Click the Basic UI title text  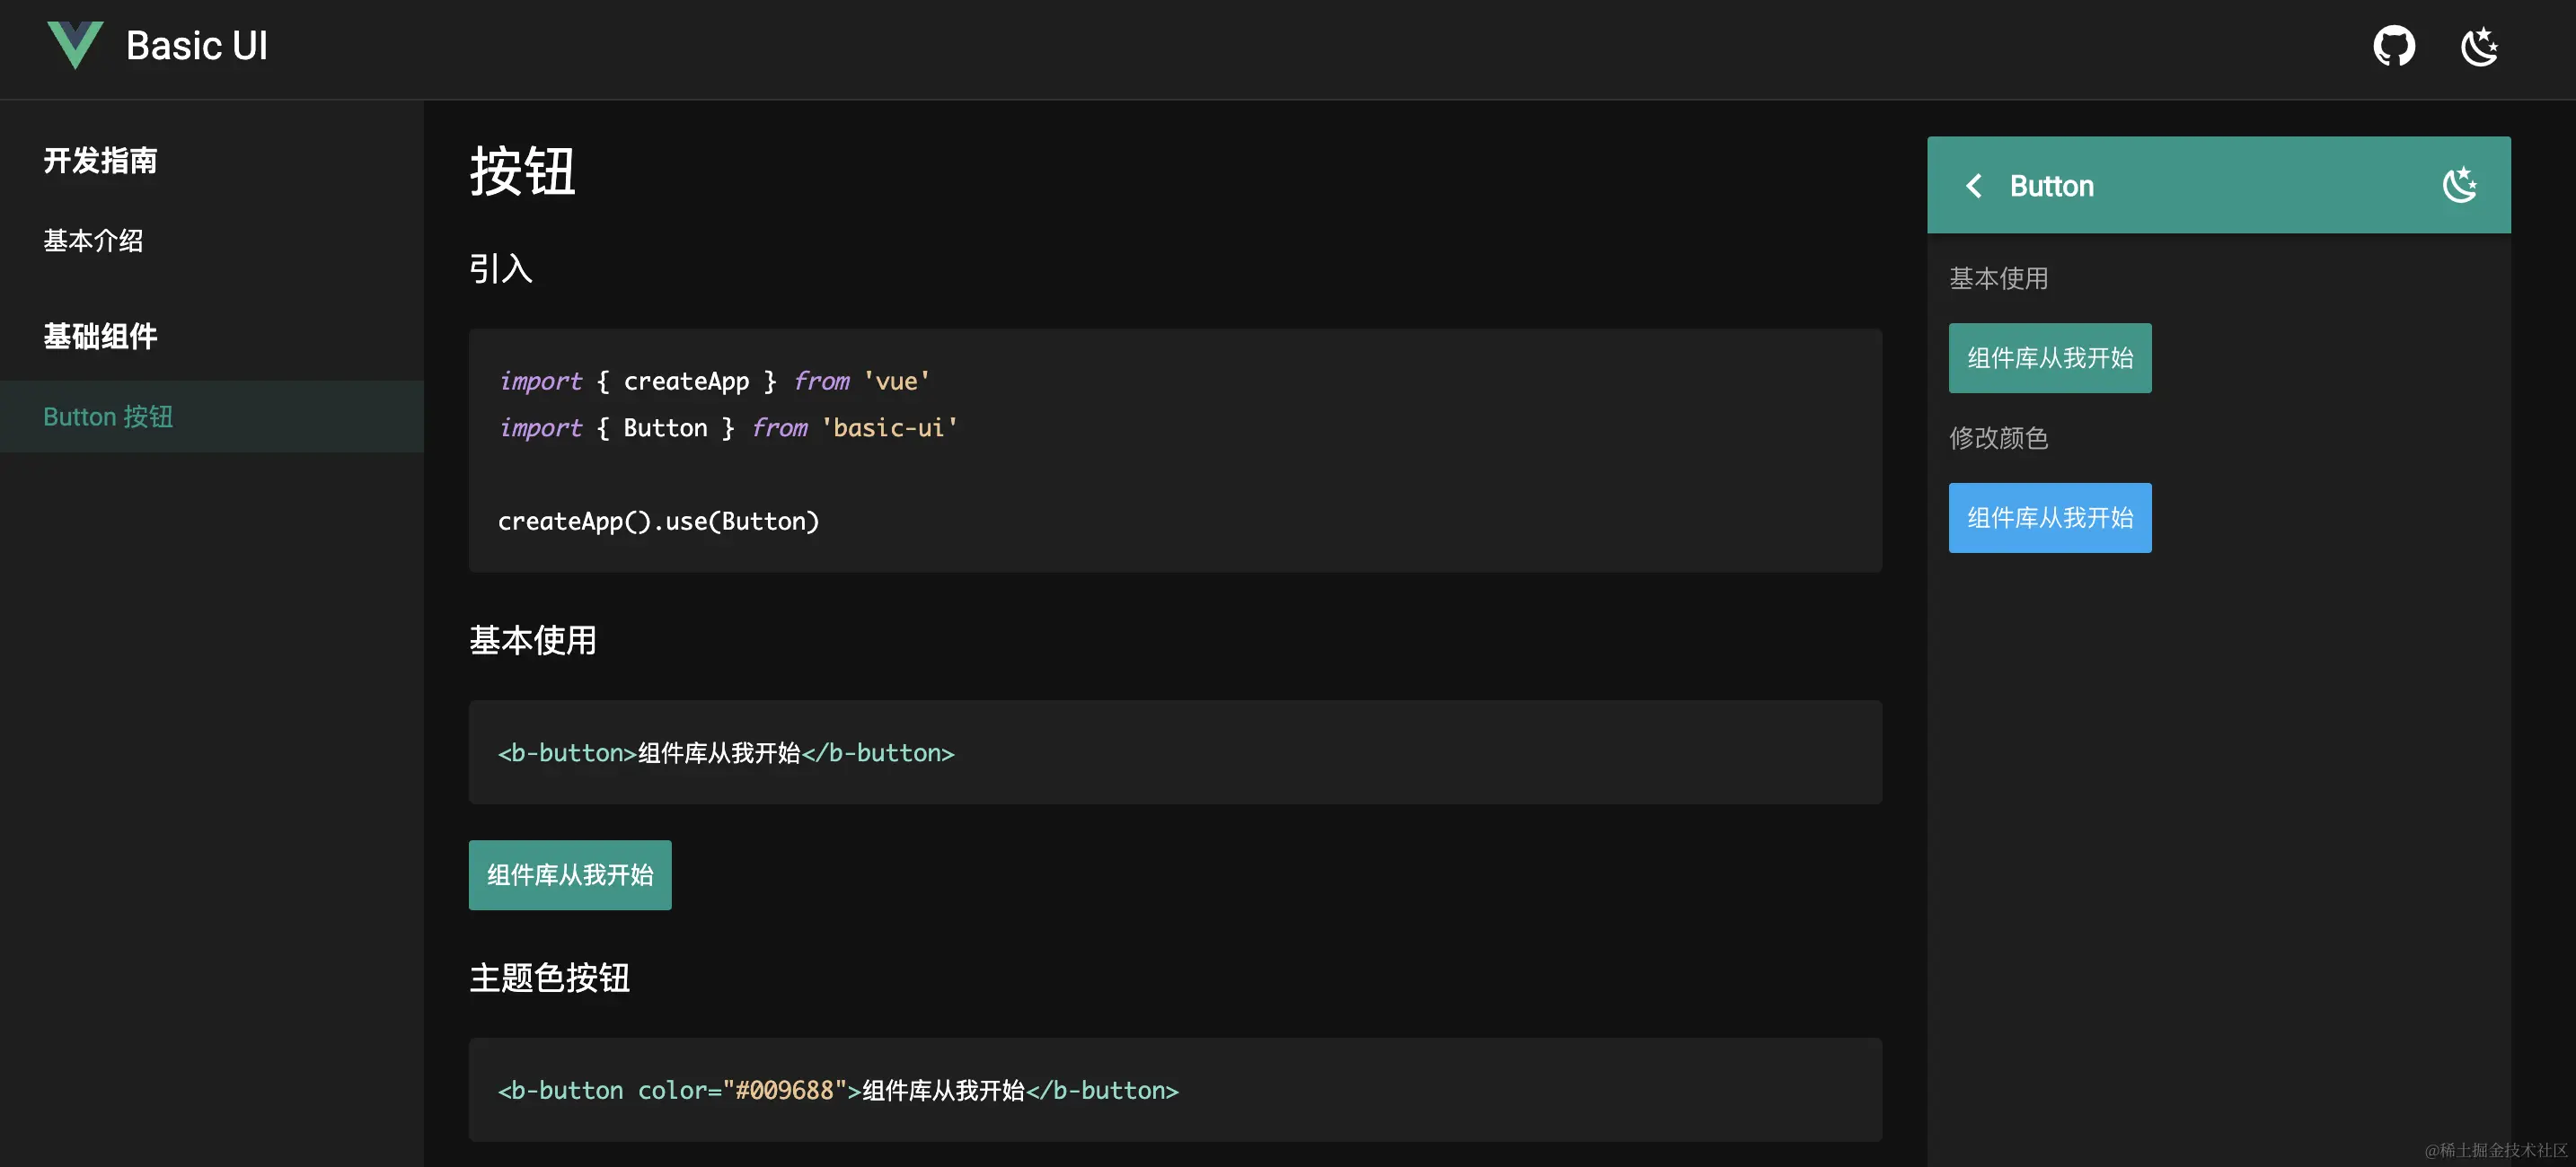point(197,46)
